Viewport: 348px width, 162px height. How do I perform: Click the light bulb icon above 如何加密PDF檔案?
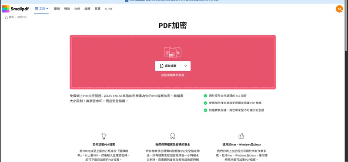pyautogui.click(x=104, y=136)
